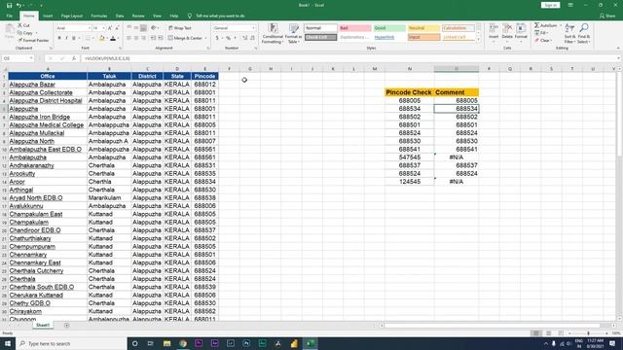
Task: Switch to Page Layout view icon
Action: [x=548, y=333]
